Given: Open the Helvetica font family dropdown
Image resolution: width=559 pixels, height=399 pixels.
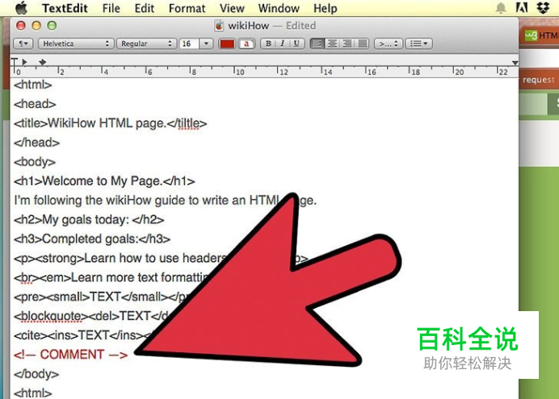Looking at the screenshot, I should pos(76,44).
